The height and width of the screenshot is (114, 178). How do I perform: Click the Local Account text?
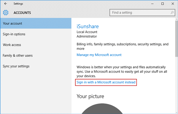pyautogui.click(x=87, y=32)
